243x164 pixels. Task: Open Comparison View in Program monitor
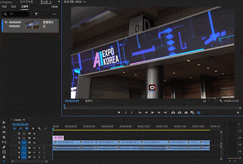coord(193,113)
